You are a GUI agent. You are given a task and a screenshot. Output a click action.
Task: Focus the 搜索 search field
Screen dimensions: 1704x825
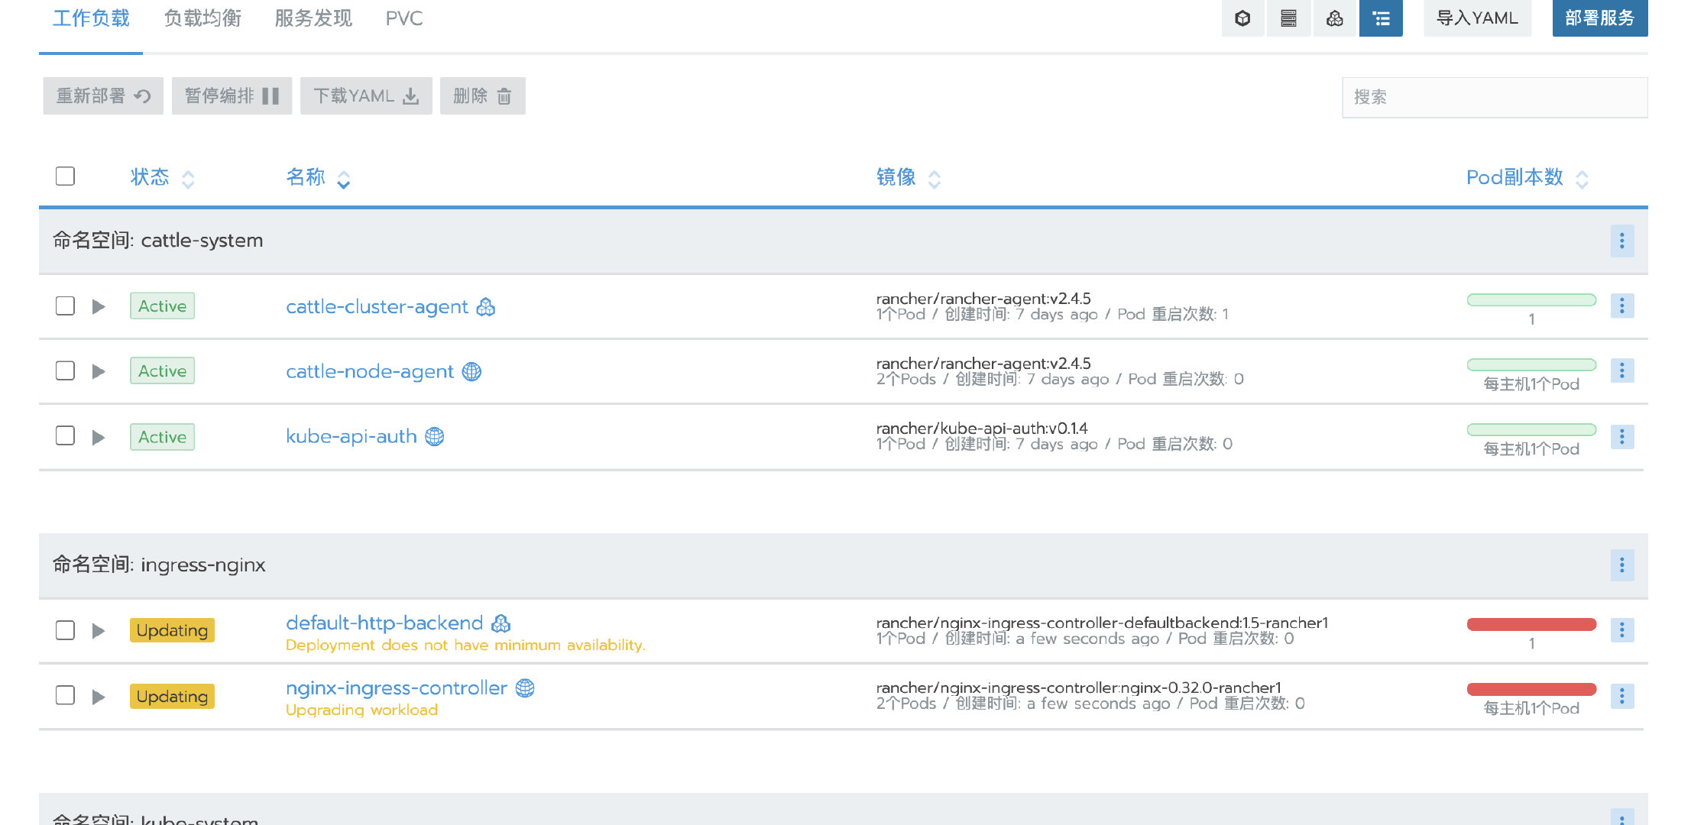click(x=1494, y=98)
